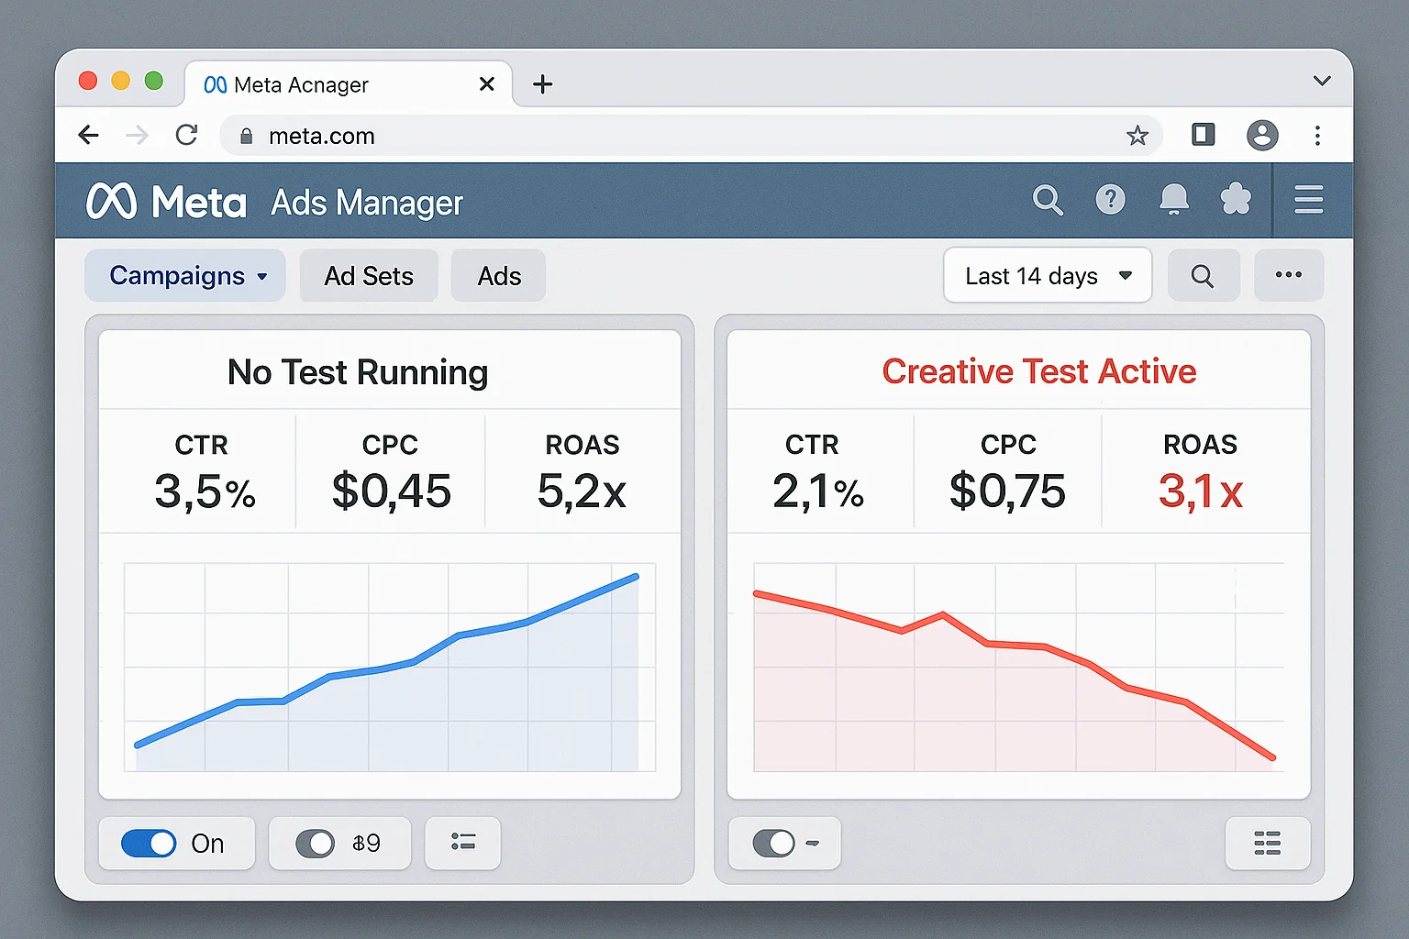Turn off the On toggle under No Test Running
1409x939 pixels.
[x=148, y=843]
